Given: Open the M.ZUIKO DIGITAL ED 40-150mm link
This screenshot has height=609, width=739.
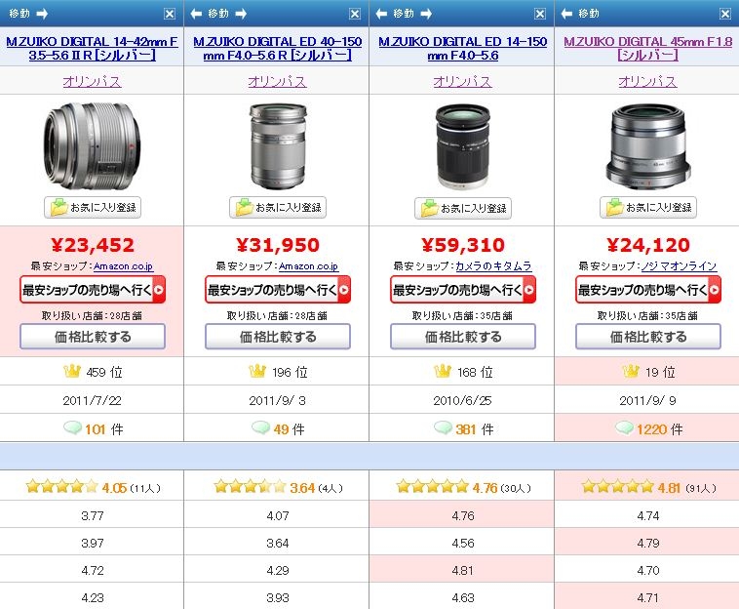Looking at the screenshot, I should click(x=278, y=48).
